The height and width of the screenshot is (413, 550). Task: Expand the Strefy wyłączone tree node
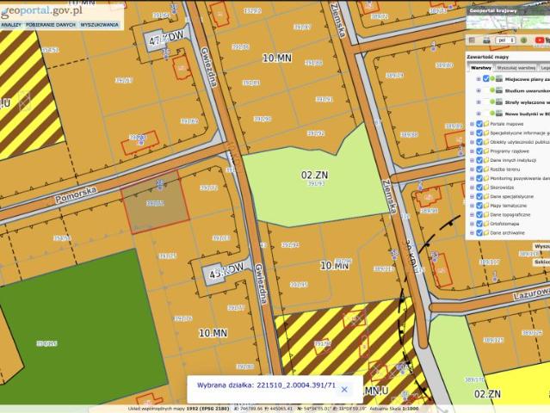[x=479, y=102]
